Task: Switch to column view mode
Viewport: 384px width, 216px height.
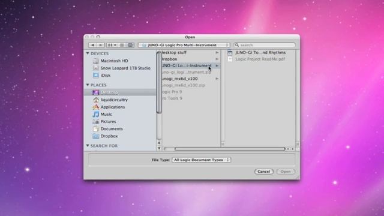Action: coord(130,45)
